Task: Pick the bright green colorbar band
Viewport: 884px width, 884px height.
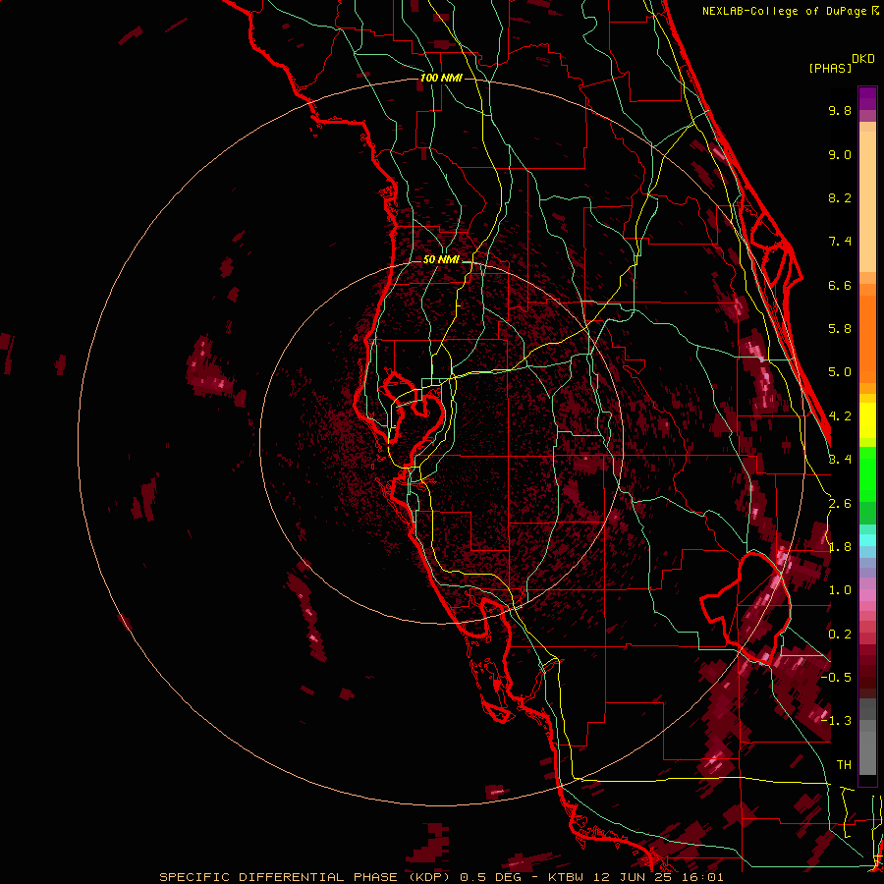Action: tap(867, 473)
